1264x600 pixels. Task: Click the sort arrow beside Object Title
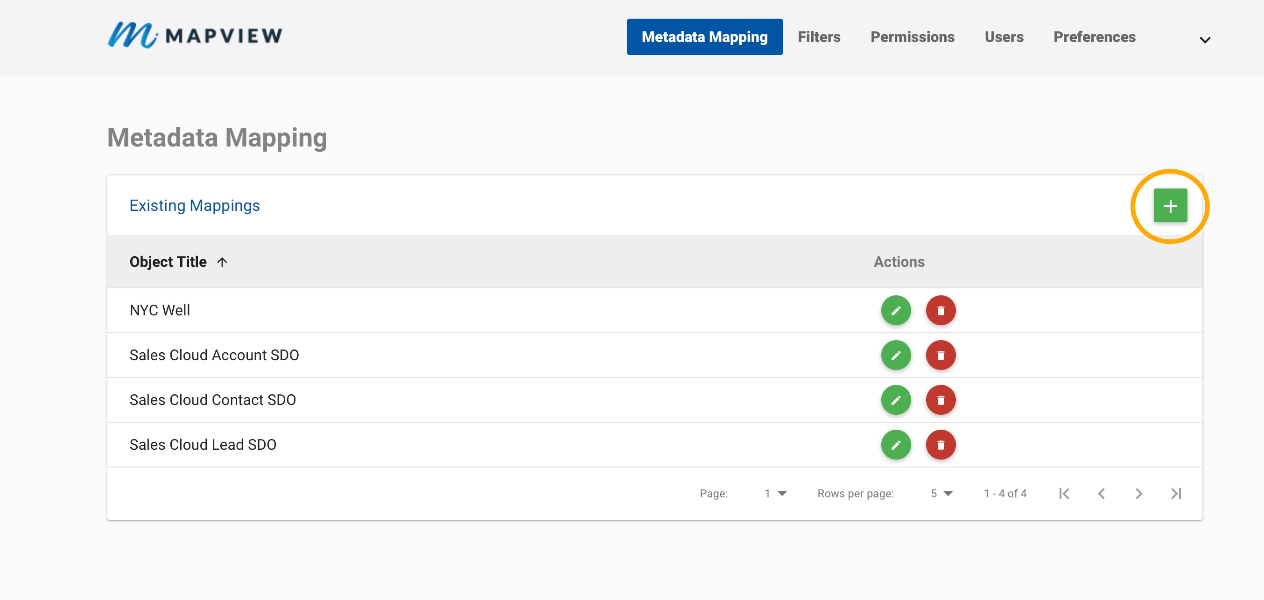point(222,263)
